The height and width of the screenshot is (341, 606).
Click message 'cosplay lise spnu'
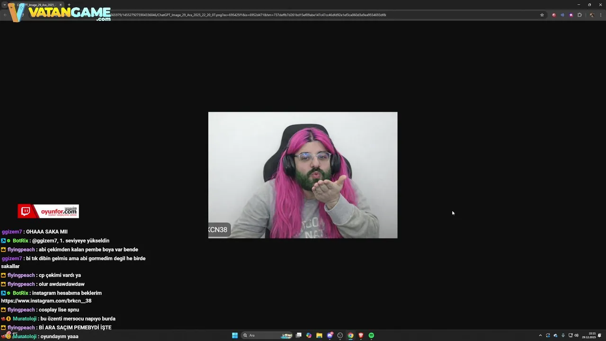(59, 310)
